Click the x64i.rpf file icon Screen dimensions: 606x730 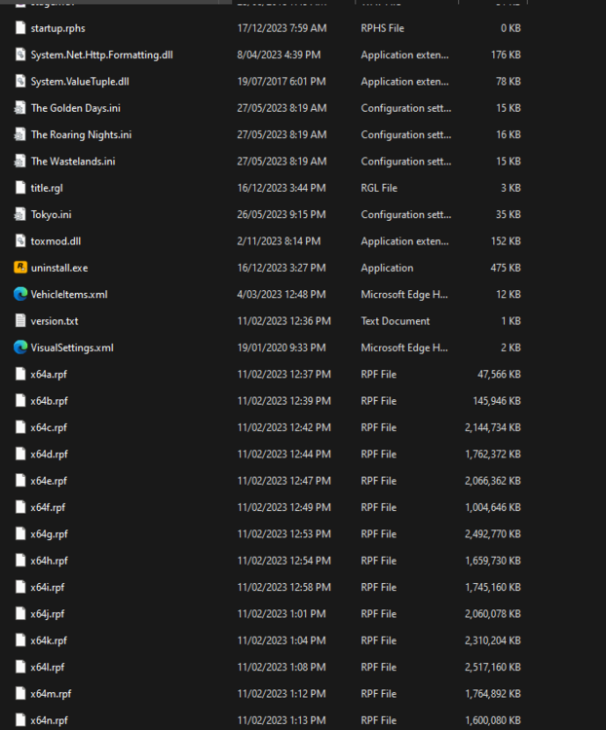[x=20, y=587]
